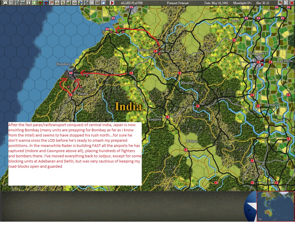Viewport: 295px width, 226px height.
Task: Click red plane on blue background icon
Action: (x=46, y=3)
